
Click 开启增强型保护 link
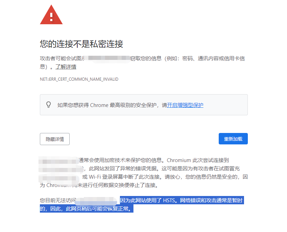tap(185, 105)
